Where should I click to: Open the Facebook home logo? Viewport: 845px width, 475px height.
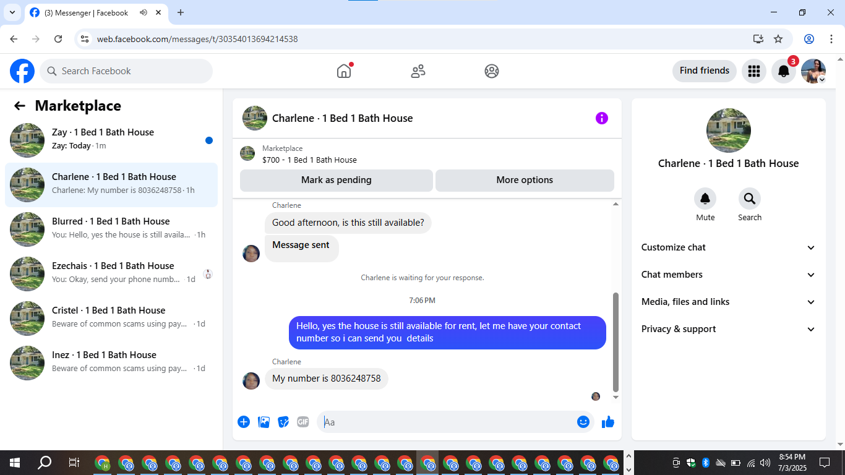pos(22,71)
